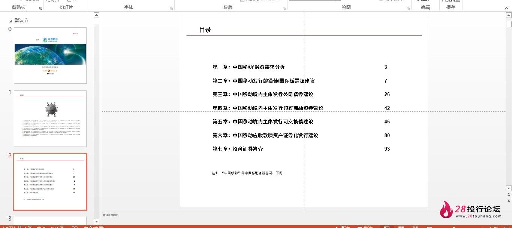Click 第六章 应收款项资产证券化 line
Screen dimensions: 512x228
(x=265, y=135)
